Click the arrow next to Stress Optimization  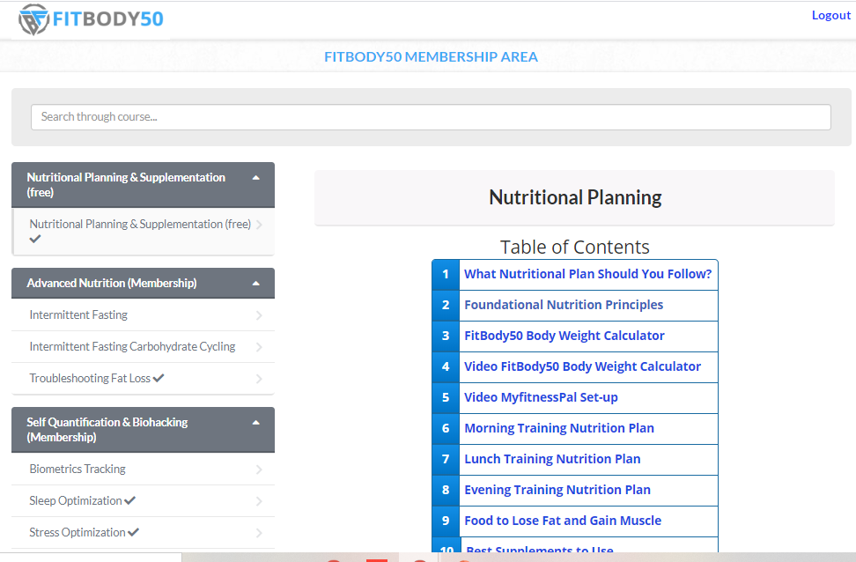click(x=259, y=533)
